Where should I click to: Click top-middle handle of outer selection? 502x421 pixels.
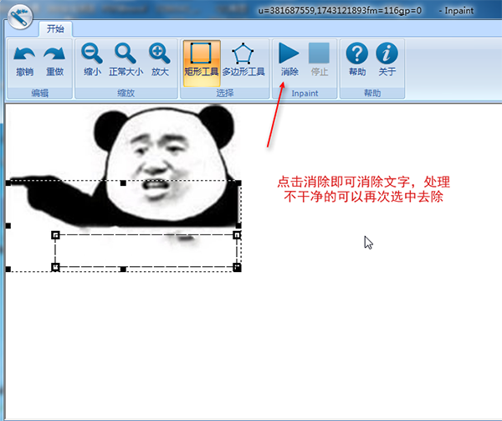tap(123, 183)
